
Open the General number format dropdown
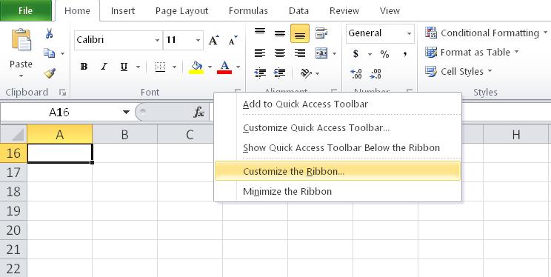tap(409, 34)
